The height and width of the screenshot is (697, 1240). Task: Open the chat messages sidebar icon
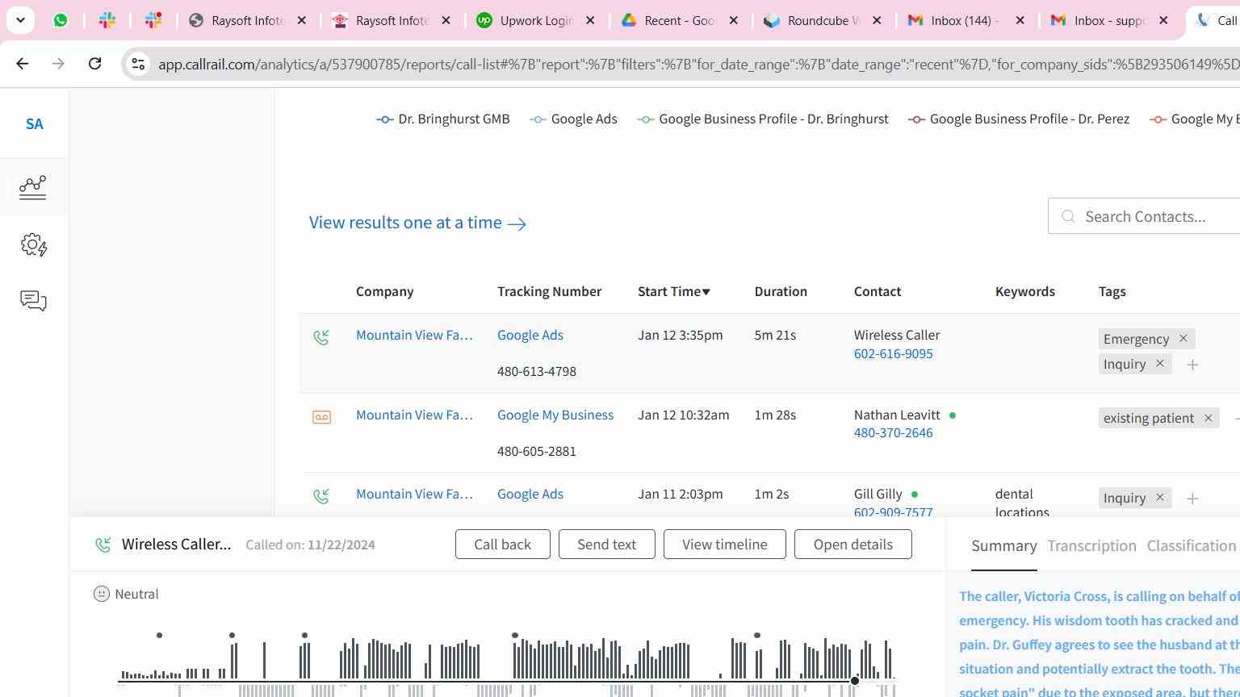[x=33, y=301]
